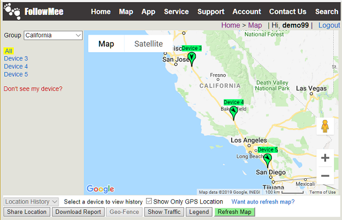342x220 pixels.
Task: Click the Download Report button
Action: [x=78, y=212]
